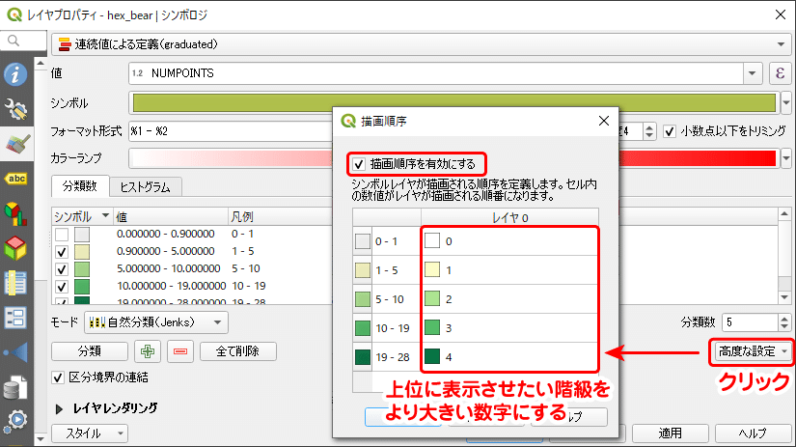Image resolution: width=796 pixels, height=447 pixels.
Task: Open the Source settings wrench icon
Action: pos(15,109)
